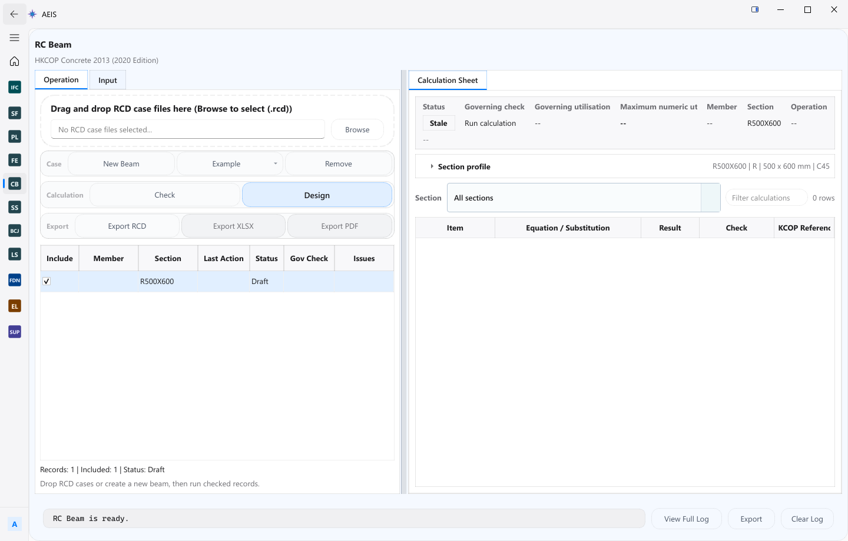Click the New Beam button
848x541 pixels.
121,163
